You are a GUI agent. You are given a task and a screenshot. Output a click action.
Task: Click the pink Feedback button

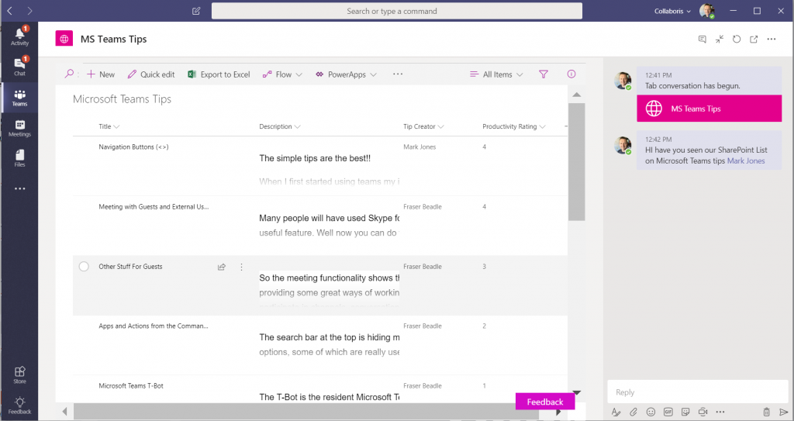pos(545,402)
